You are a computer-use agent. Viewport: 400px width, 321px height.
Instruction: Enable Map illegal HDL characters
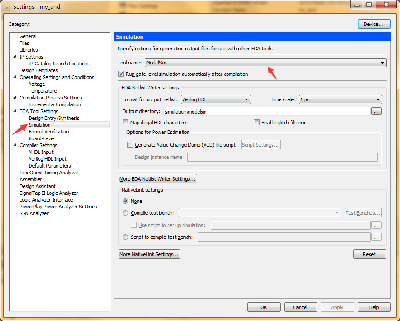pyautogui.click(x=126, y=122)
